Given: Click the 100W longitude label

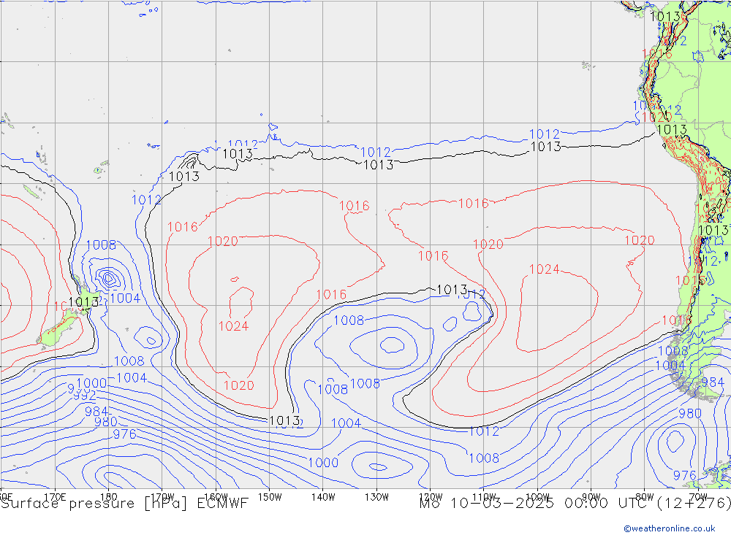Looking at the screenshot, I should (x=537, y=497).
